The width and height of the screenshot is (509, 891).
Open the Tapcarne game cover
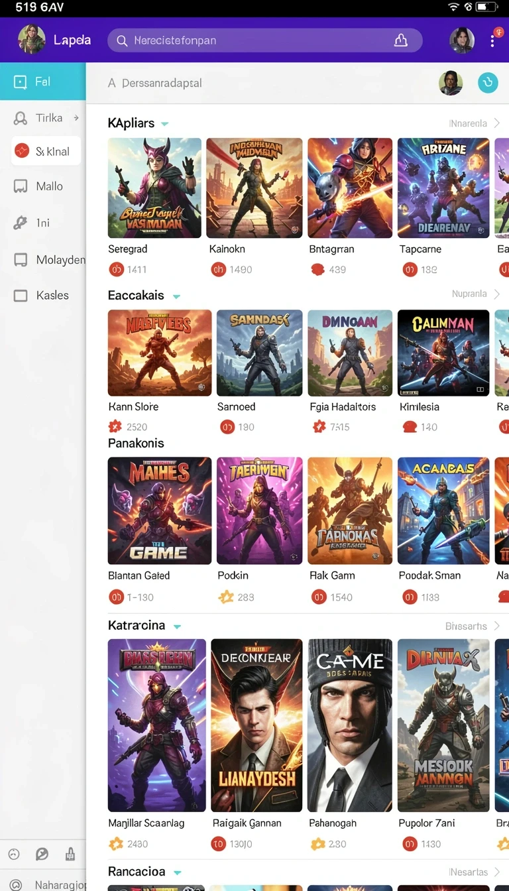[x=443, y=188]
